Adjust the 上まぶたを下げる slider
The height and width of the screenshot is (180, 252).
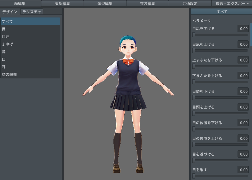220,66
